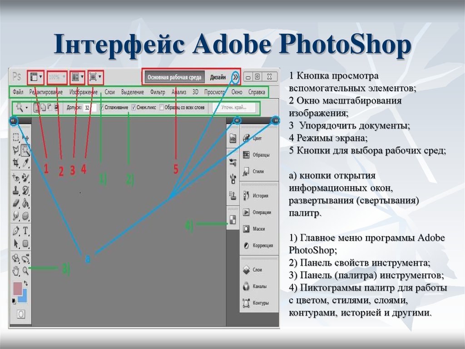The height and width of the screenshot is (349, 465).
Task: Select the Move tool
Action: pos(26,137)
